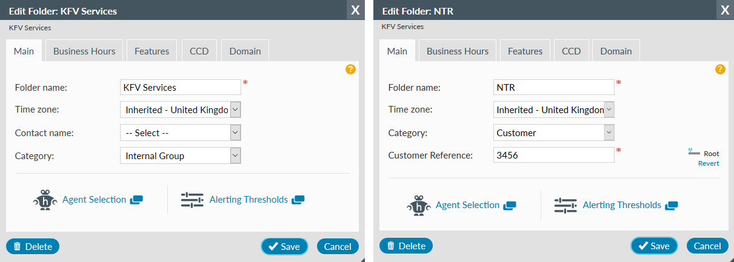Cancel editing in KFV Services dialog
This screenshot has width=734, height=262.
(338, 246)
